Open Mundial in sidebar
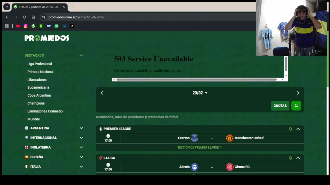330x185 pixels. click(34, 119)
